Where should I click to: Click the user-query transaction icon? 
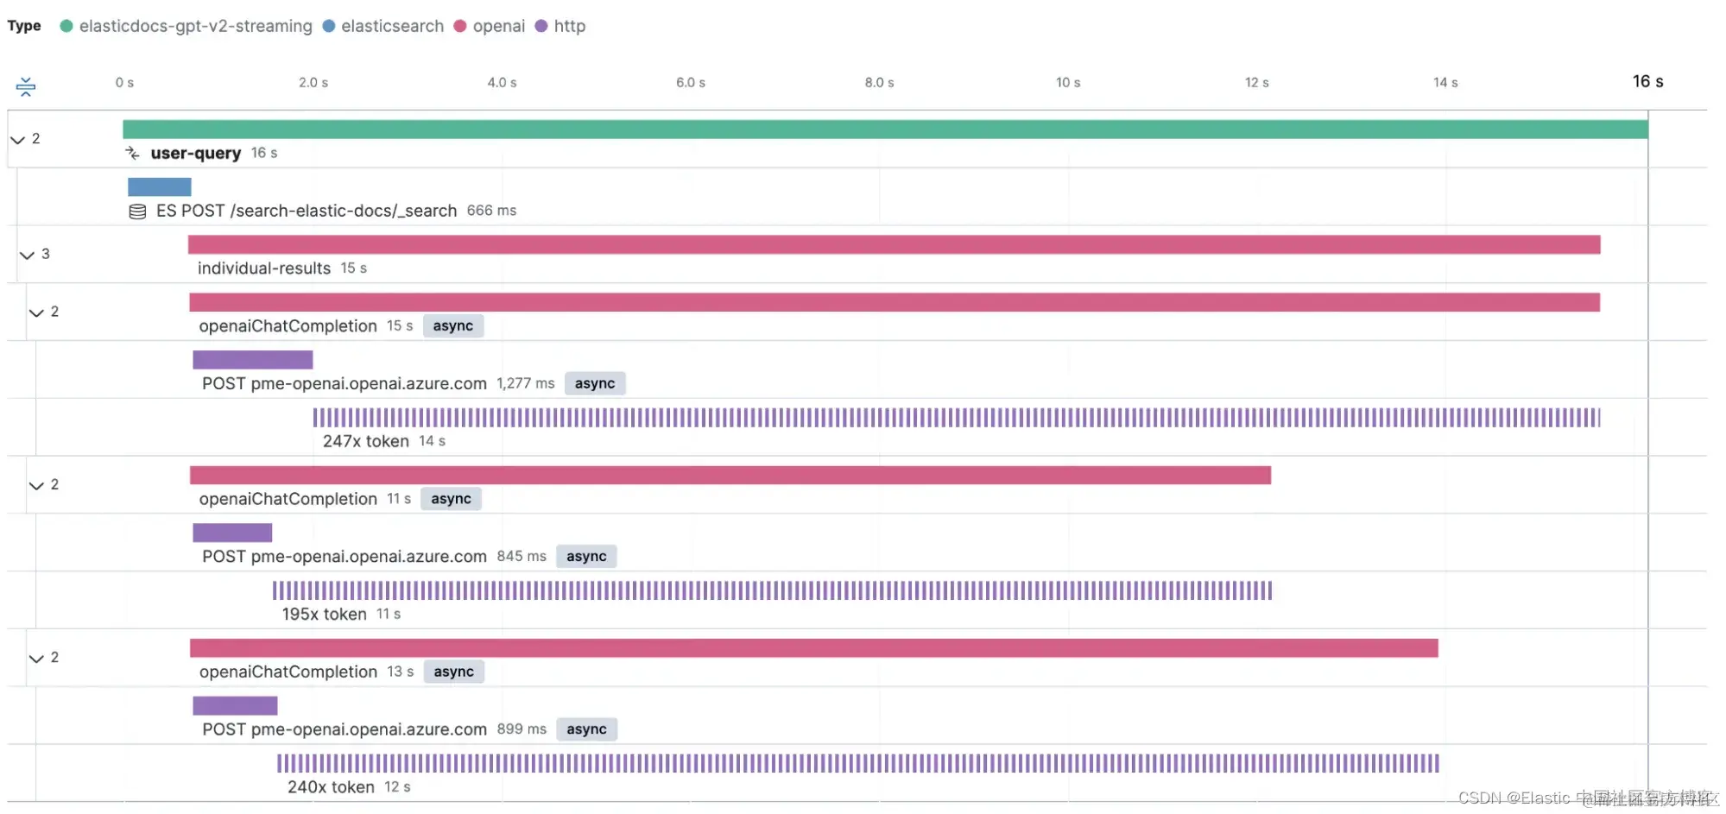click(x=132, y=153)
